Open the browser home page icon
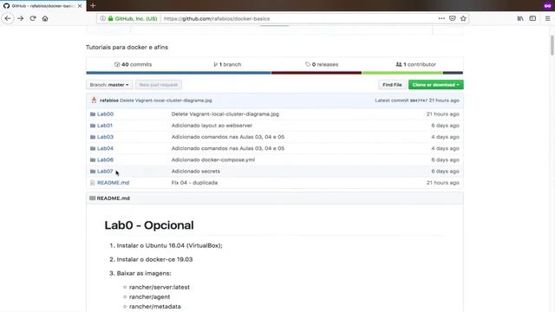The height and width of the screenshot is (312, 555). [45, 18]
